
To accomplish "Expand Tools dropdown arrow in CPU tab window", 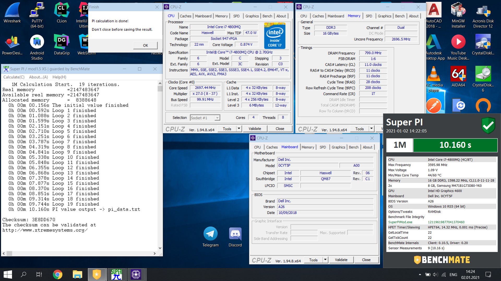I will tap(239, 129).
